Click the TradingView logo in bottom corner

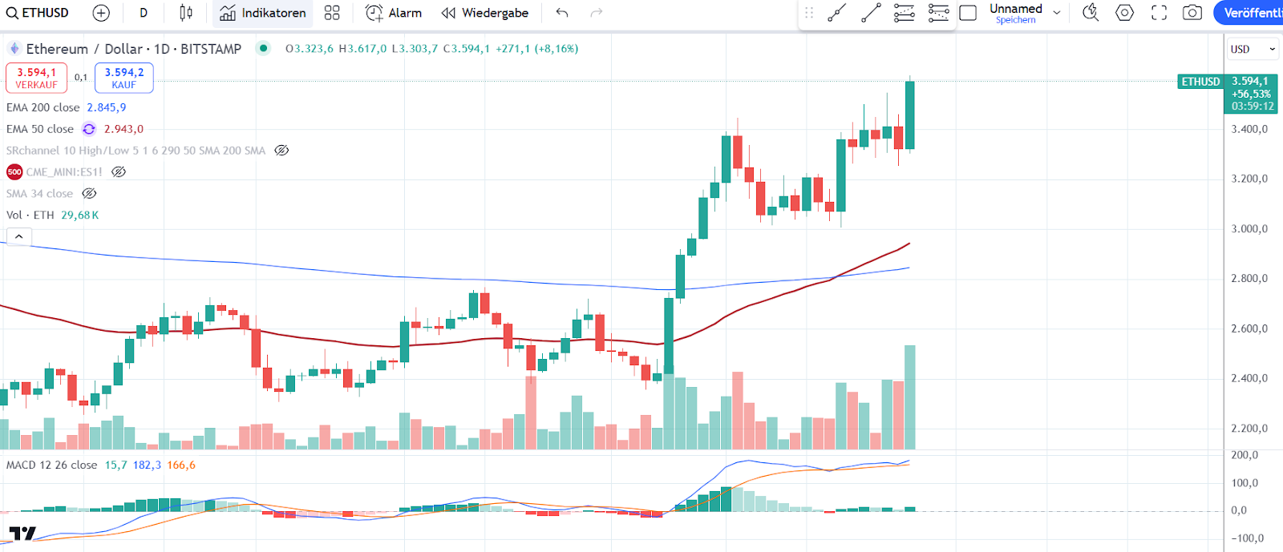point(22,533)
